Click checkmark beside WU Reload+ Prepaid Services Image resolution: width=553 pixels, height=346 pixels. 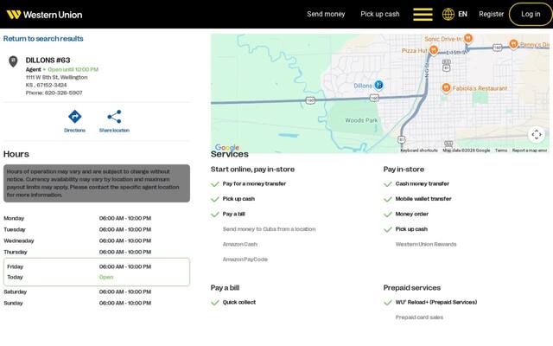[388, 303]
